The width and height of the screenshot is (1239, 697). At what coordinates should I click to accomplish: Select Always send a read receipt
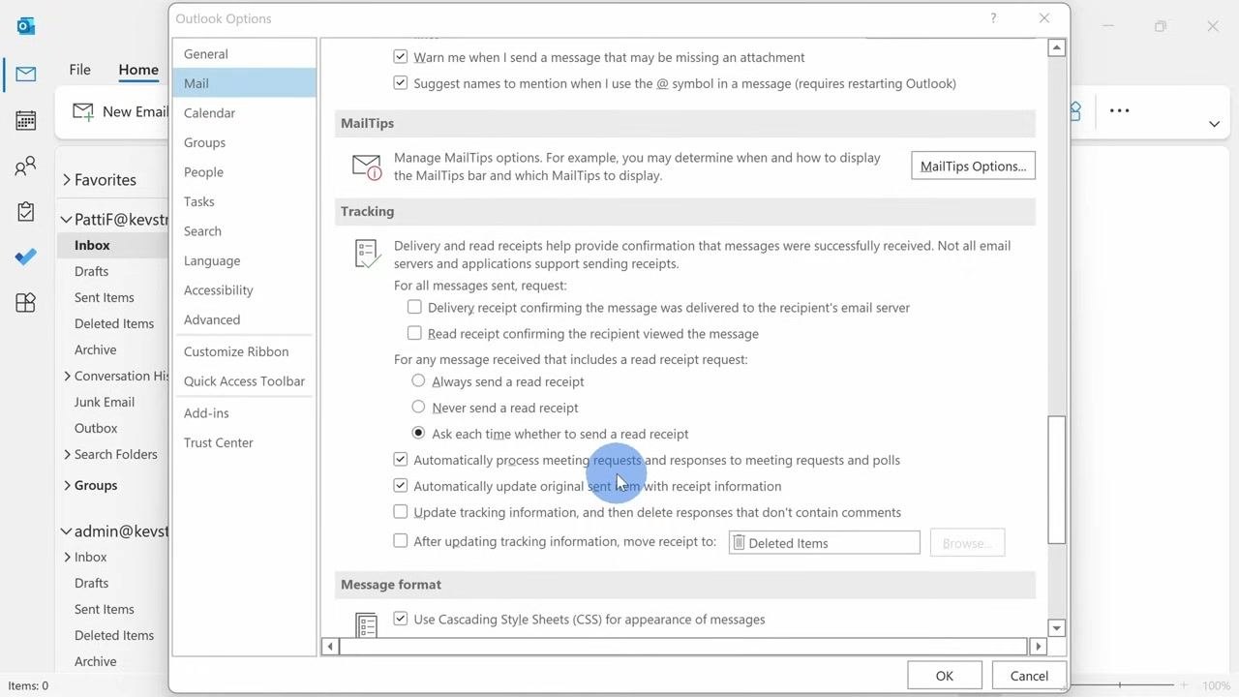click(x=418, y=380)
